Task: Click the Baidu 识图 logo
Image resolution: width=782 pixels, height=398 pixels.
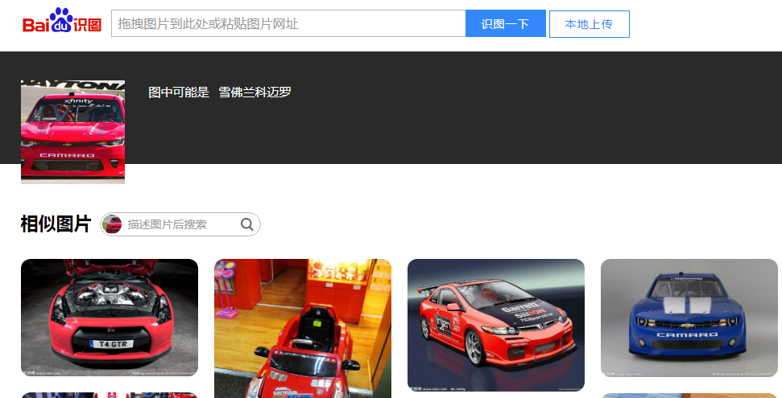Action: coord(62,21)
